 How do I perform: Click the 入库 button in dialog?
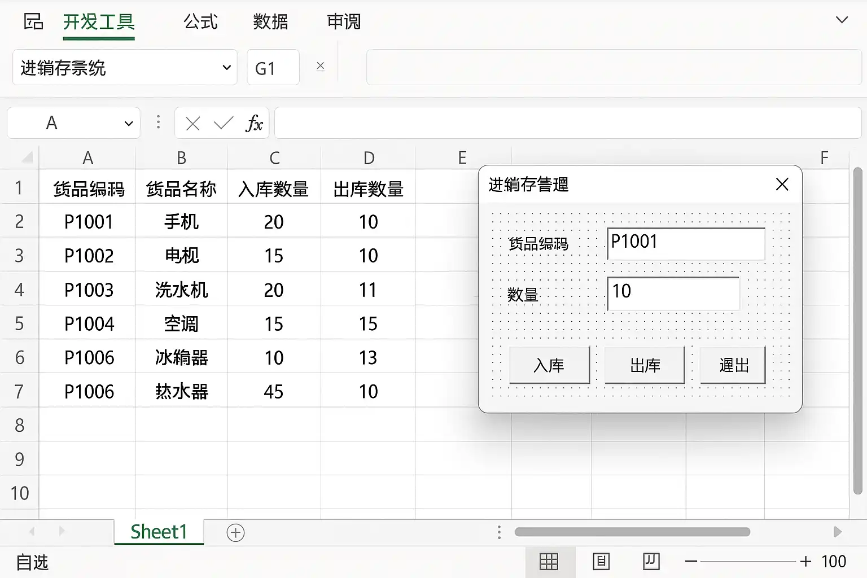point(549,365)
